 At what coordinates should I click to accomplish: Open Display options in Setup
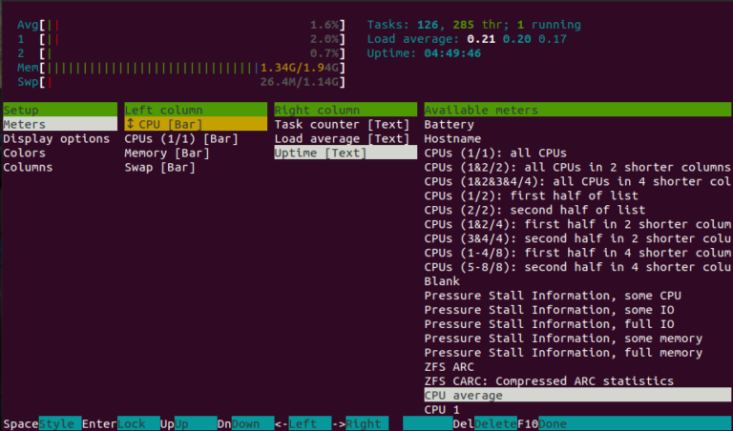(x=56, y=139)
